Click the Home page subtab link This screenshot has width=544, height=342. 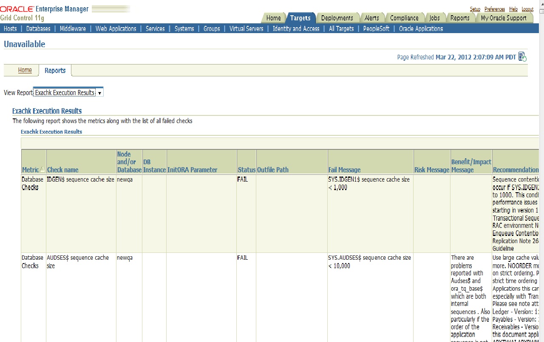coord(25,70)
